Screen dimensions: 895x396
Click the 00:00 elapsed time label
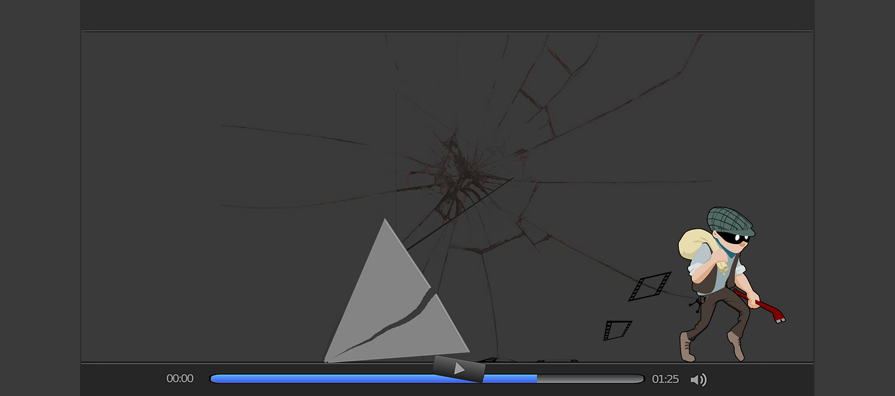(x=179, y=378)
